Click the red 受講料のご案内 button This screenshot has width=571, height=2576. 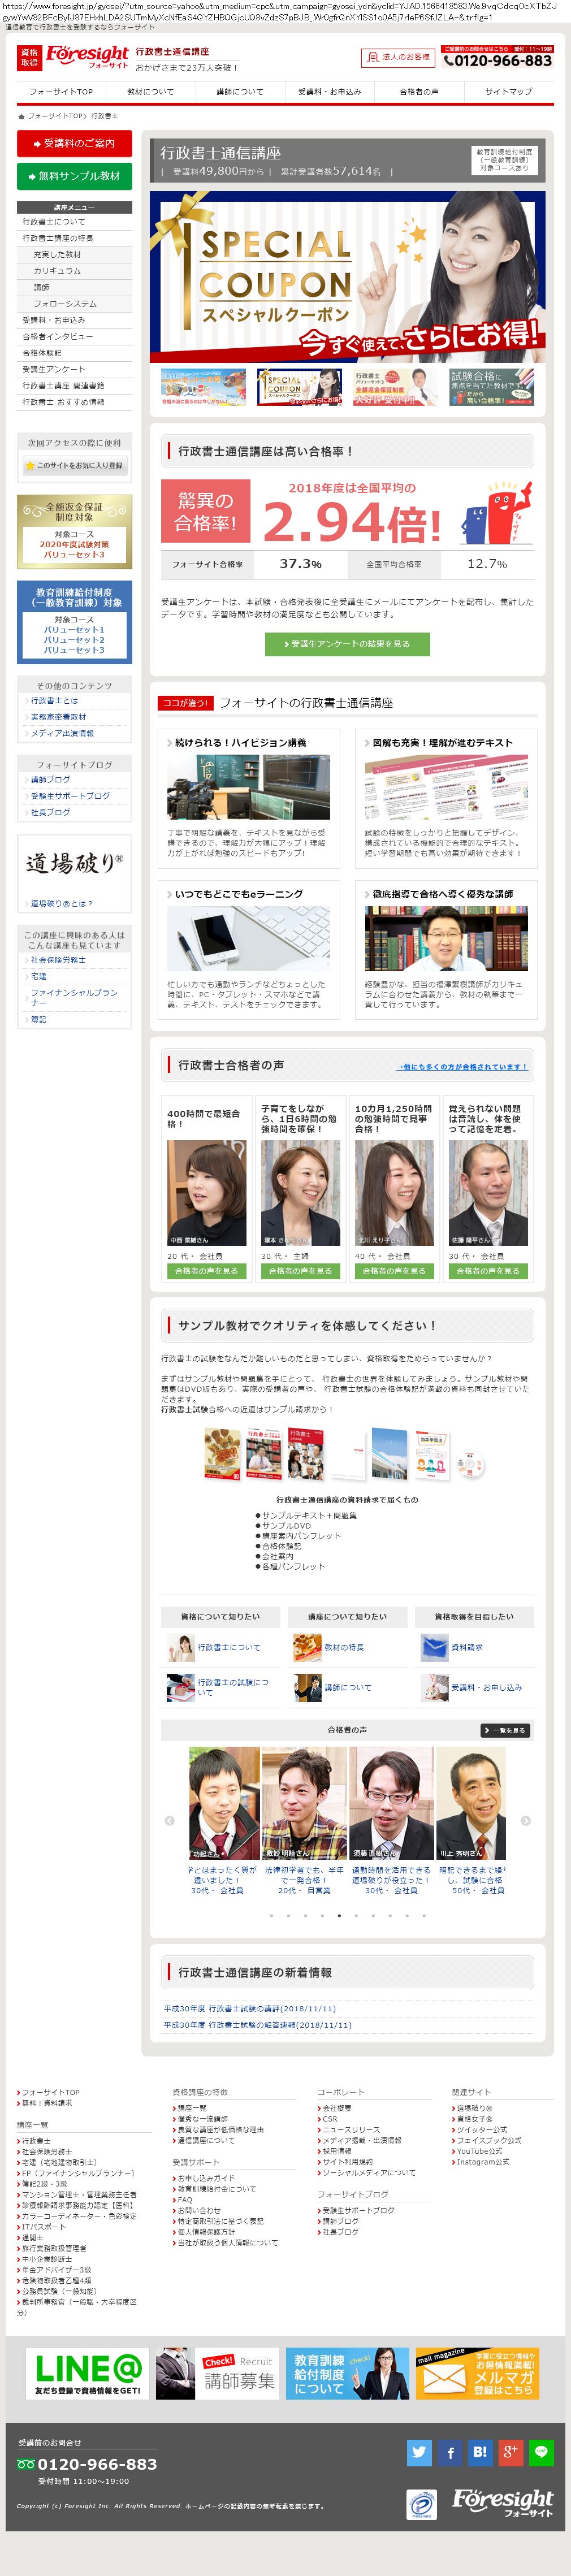(x=74, y=143)
